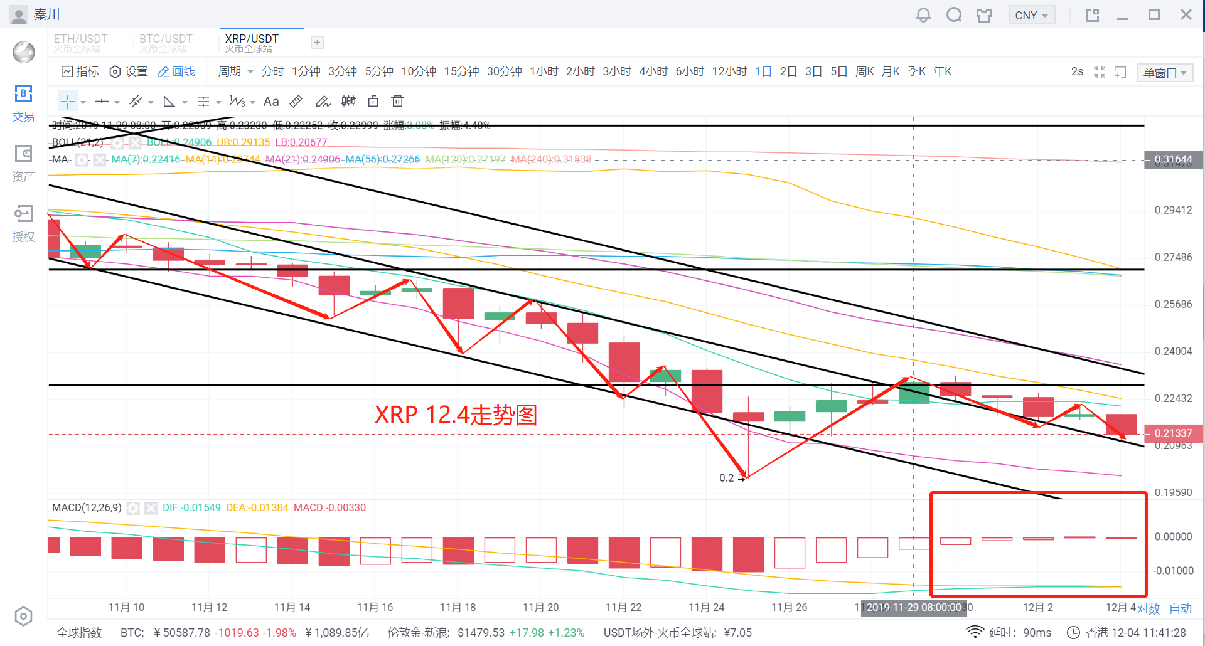This screenshot has width=1205, height=646.
Task: Select the 15分钟 period
Action: point(461,71)
